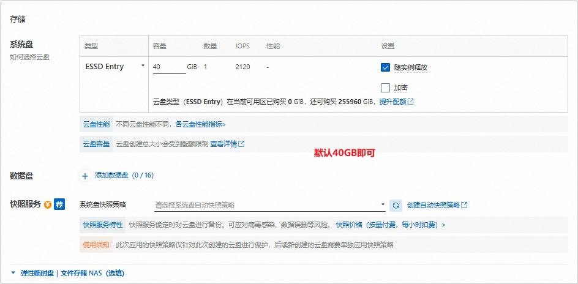Viewport: 578px width, 284px height.
Task: Click external link icon after 提升配额
Action: (410, 102)
